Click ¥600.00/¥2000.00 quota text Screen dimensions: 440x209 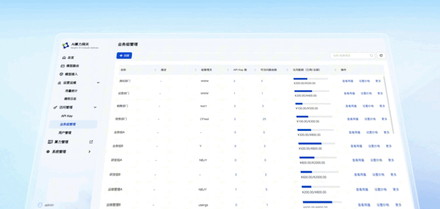[313, 177]
